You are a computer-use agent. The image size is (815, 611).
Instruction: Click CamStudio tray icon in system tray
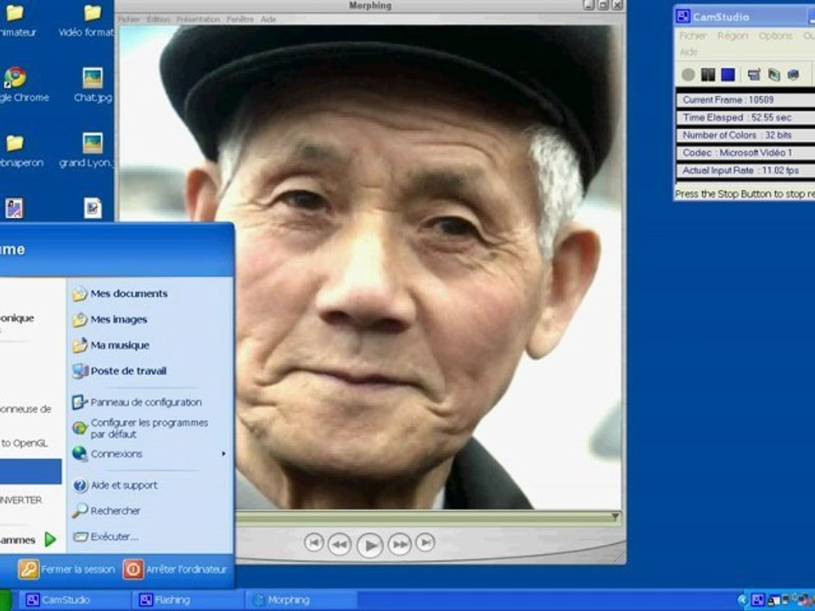757,601
